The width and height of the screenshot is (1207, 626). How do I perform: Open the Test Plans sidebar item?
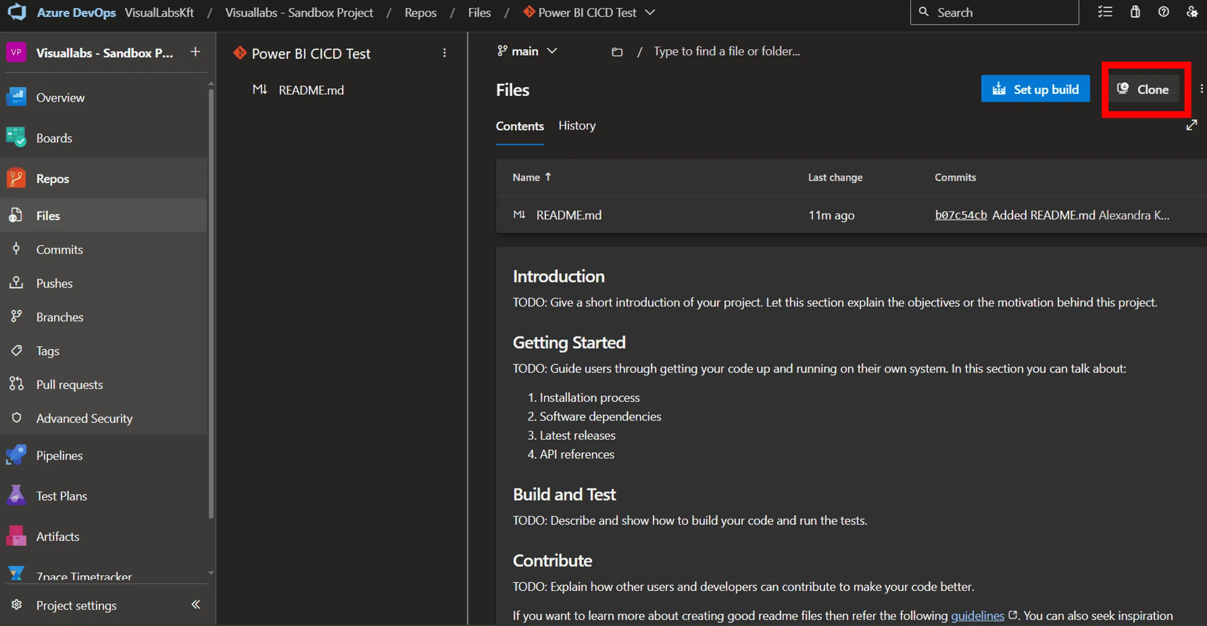point(104,496)
